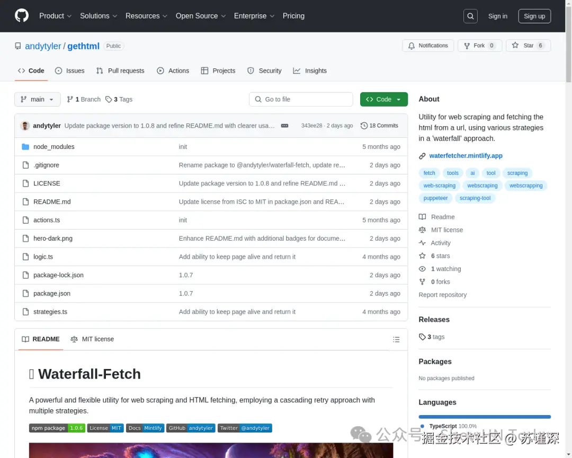Switch to the Issues tab

click(70, 71)
